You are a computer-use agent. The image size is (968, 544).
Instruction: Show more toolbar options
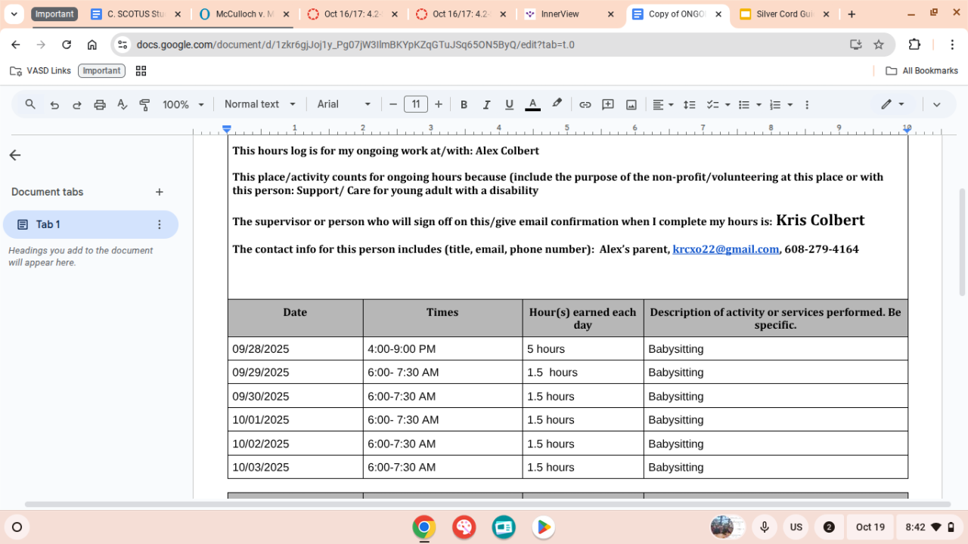point(807,104)
